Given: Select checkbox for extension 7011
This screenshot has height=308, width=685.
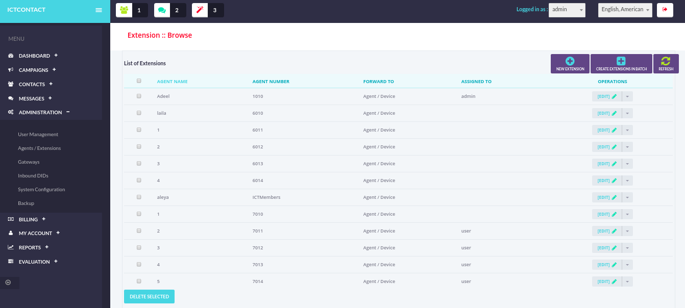Looking at the screenshot, I should click(139, 230).
